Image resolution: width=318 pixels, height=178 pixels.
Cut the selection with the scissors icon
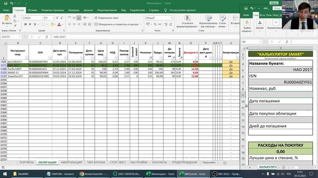pos(14,16)
